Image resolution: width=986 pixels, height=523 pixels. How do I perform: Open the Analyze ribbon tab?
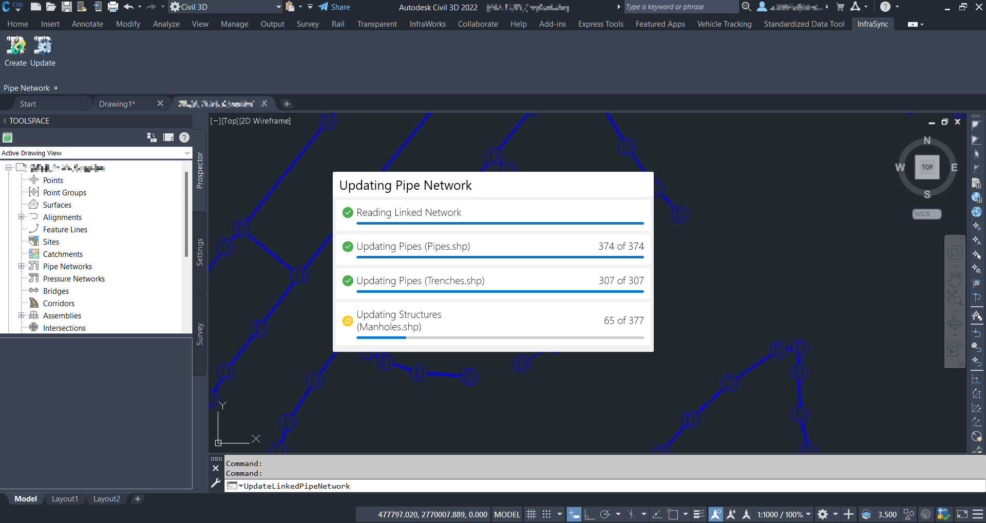166,24
